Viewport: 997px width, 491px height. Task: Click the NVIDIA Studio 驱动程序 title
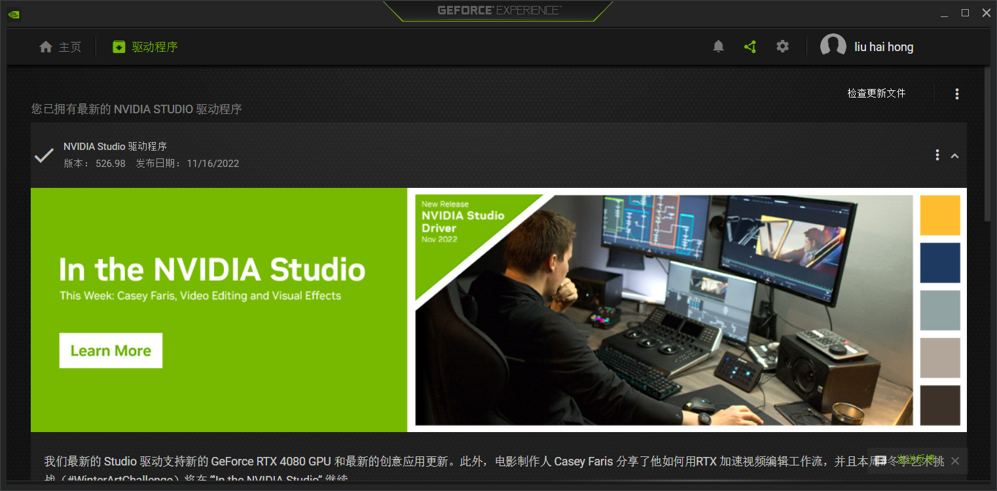click(115, 147)
